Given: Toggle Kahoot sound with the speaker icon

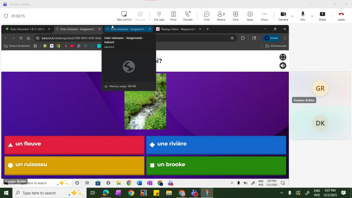Looking at the screenshot, I should 283,66.
